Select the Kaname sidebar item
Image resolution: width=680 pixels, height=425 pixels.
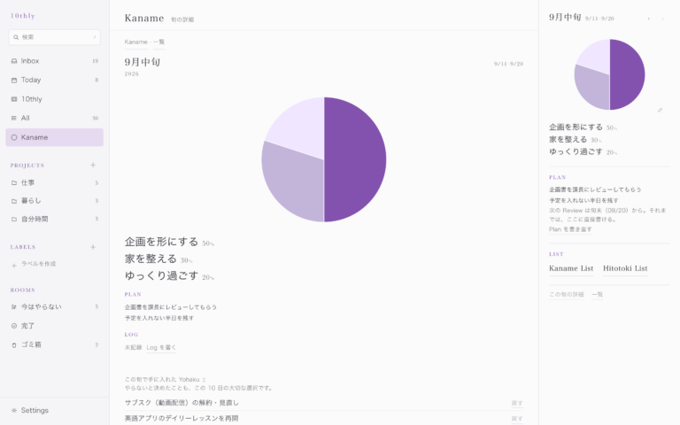click(x=54, y=137)
